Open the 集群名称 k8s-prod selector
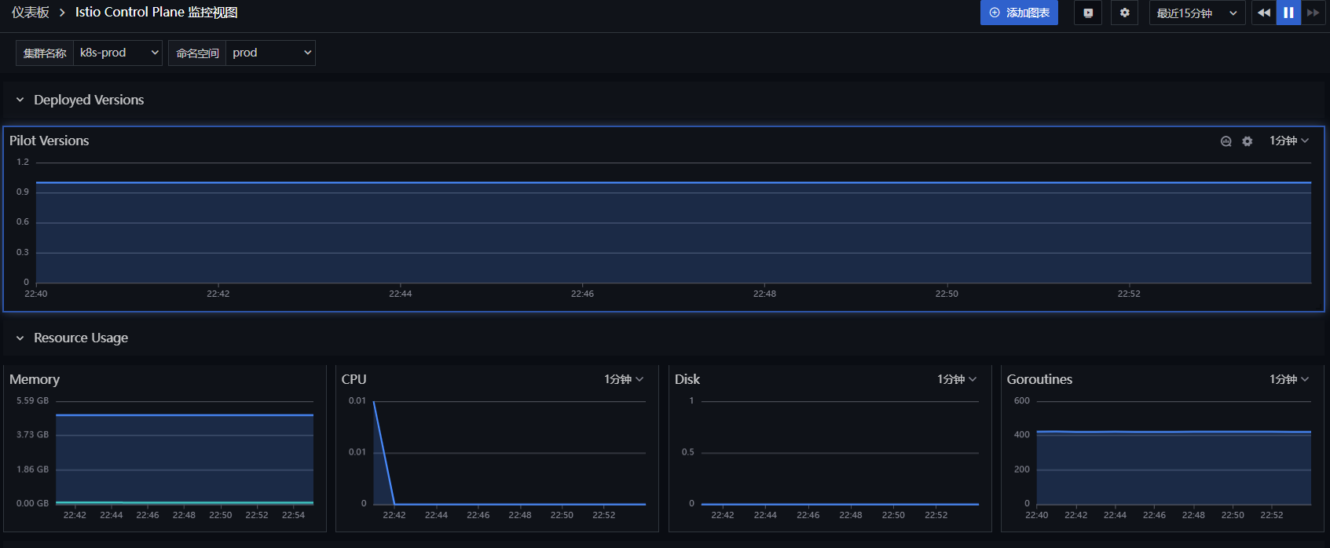 pos(118,53)
